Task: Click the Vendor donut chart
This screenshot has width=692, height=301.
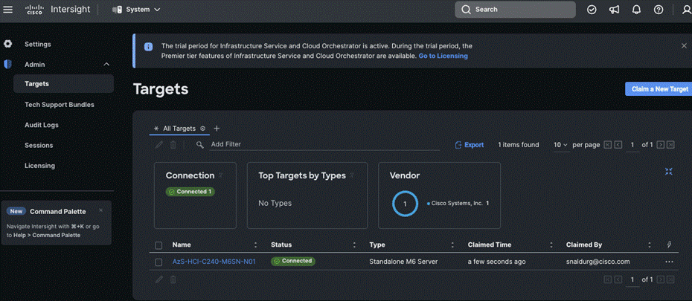Action: click(x=405, y=204)
